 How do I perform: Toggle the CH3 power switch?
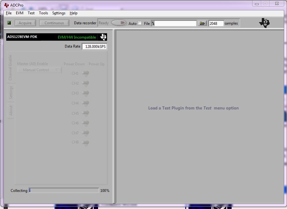[86, 93]
